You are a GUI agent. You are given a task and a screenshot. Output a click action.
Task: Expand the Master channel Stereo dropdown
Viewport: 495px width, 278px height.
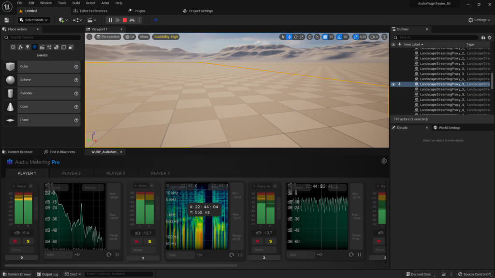(x=22, y=250)
